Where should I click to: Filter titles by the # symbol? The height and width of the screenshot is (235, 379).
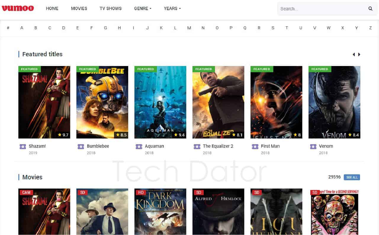click(8, 28)
